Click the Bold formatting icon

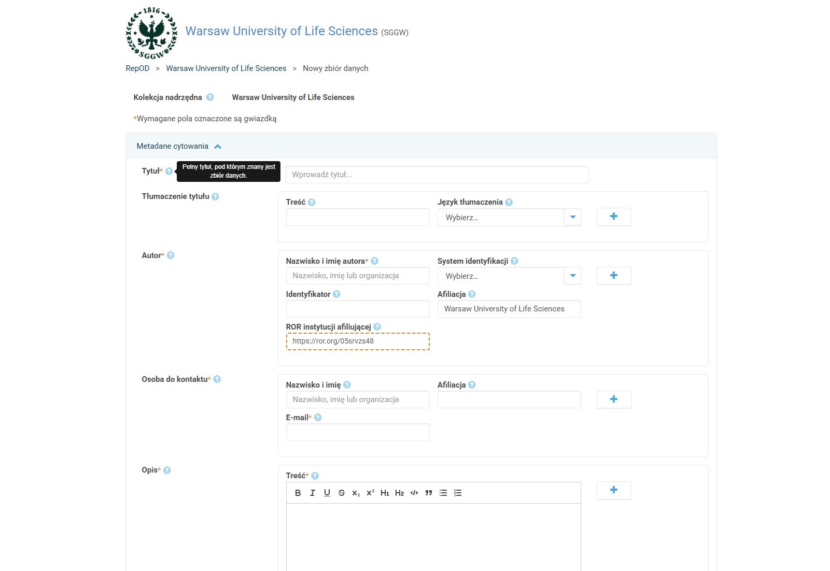click(x=298, y=493)
